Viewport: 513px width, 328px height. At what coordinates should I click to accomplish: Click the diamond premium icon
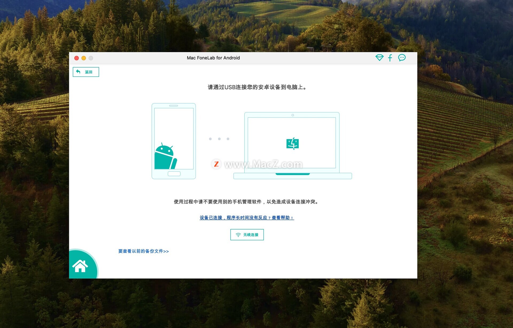[x=379, y=58]
